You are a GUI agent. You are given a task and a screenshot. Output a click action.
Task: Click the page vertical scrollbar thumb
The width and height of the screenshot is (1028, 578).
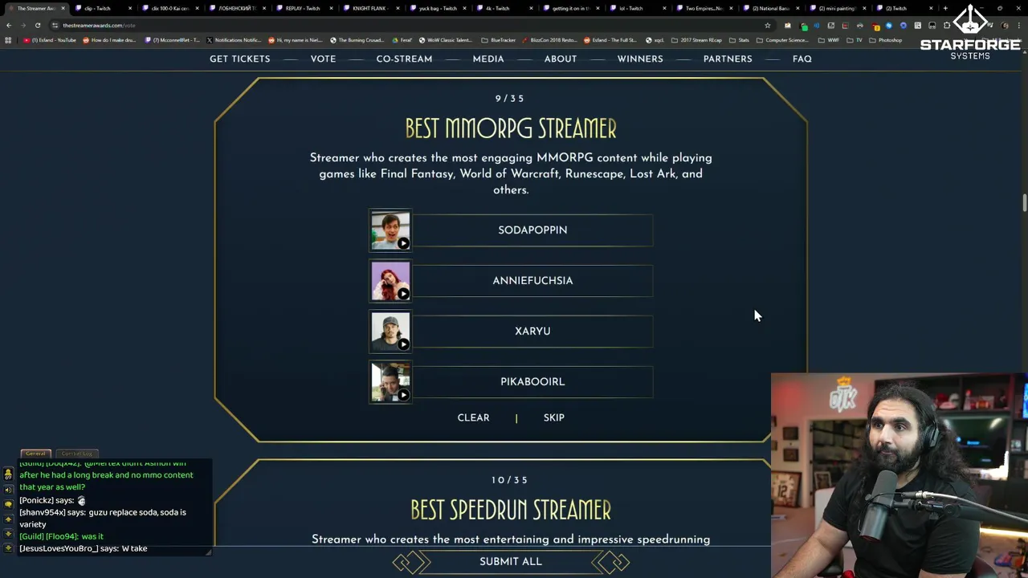(x=1024, y=203)
